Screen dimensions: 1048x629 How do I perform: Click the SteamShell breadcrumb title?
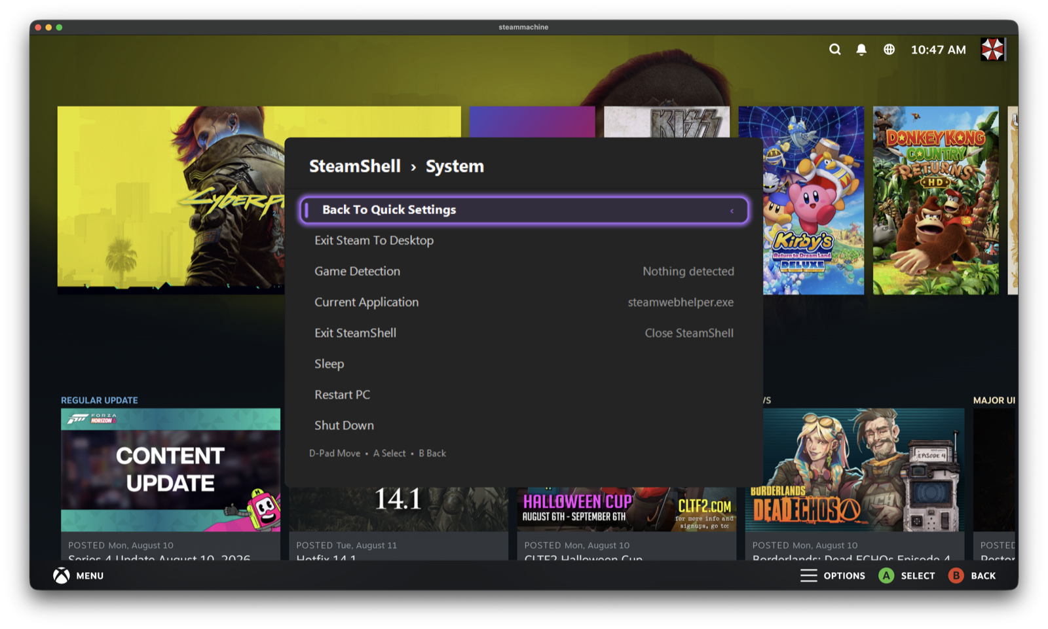[x=355, y=166]
